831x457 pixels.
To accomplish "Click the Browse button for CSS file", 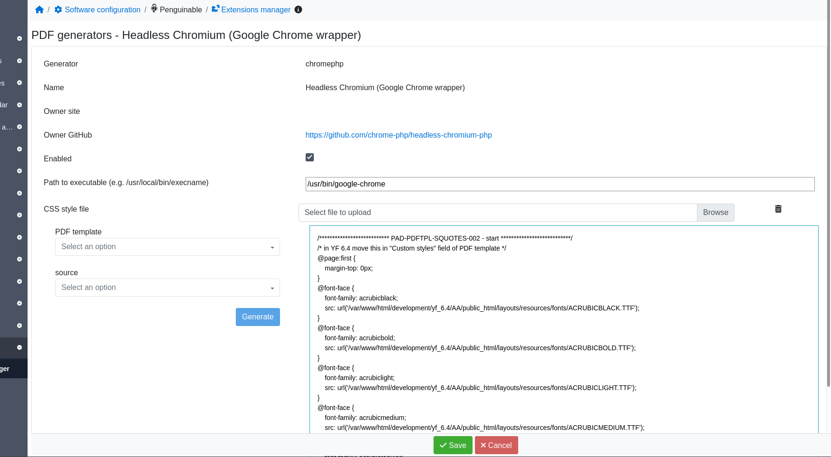I will 715,213.
